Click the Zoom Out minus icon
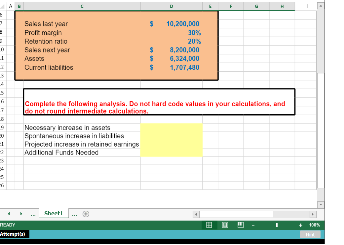The image size is (344, 245). 253,225
